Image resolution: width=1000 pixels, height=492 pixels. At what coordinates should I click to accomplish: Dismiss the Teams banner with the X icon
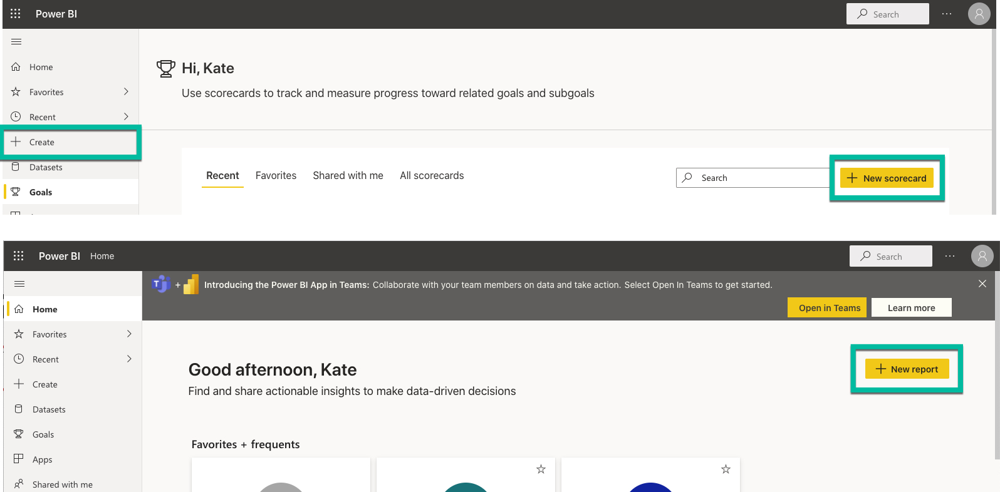coord(982,284)
